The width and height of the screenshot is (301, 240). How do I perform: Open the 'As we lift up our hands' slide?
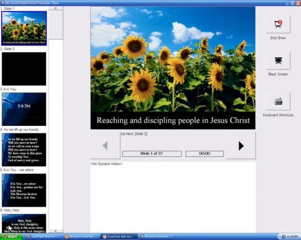coord(24,149)
